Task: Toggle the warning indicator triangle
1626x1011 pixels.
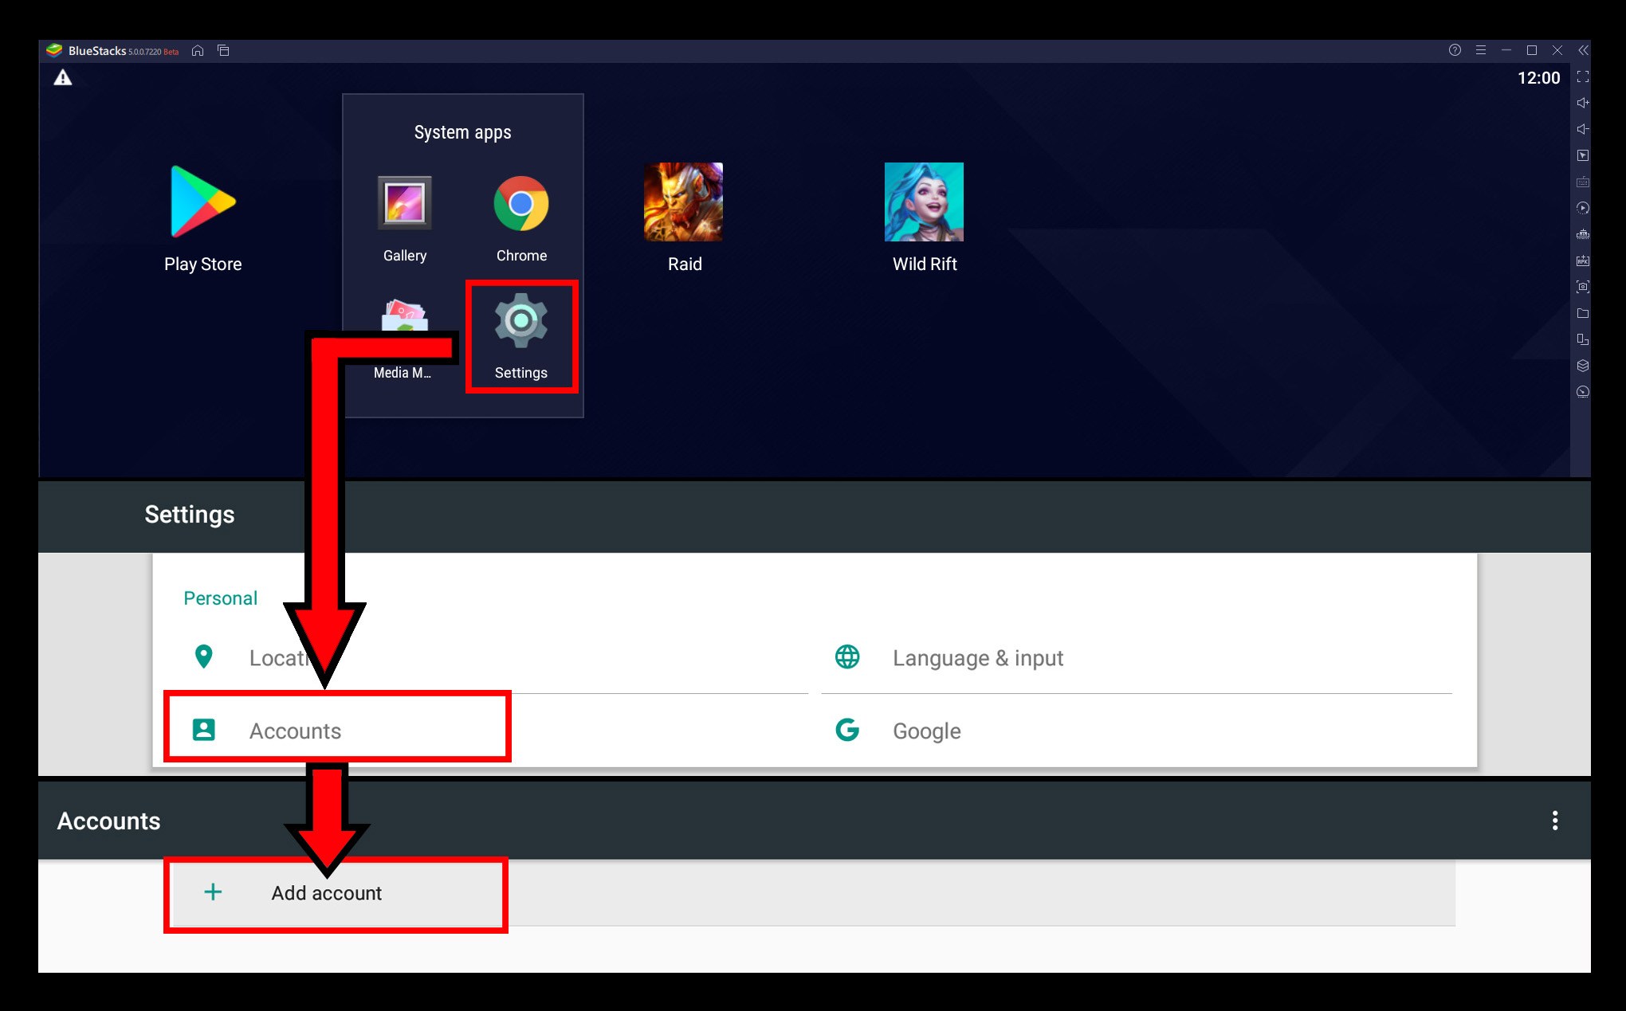Action: [61, 76]
